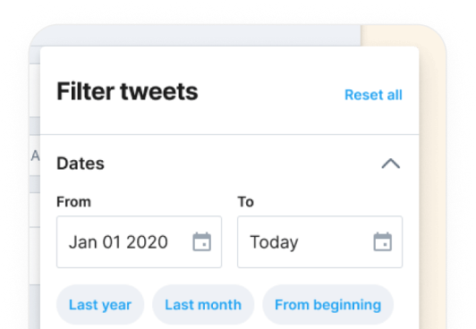
Task: Select the Last month preset
Action: tap(203, 305)
